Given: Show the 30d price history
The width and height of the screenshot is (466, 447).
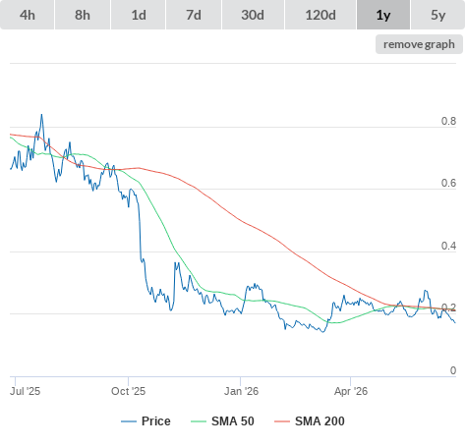Looking at the screenshot, I should click(x=253, y=15).
